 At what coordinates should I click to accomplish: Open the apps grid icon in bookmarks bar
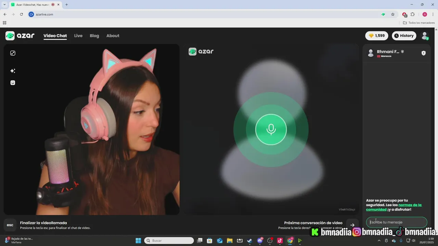[4, 23]
